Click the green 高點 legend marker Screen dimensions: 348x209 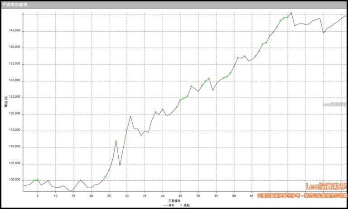point(180,205)
